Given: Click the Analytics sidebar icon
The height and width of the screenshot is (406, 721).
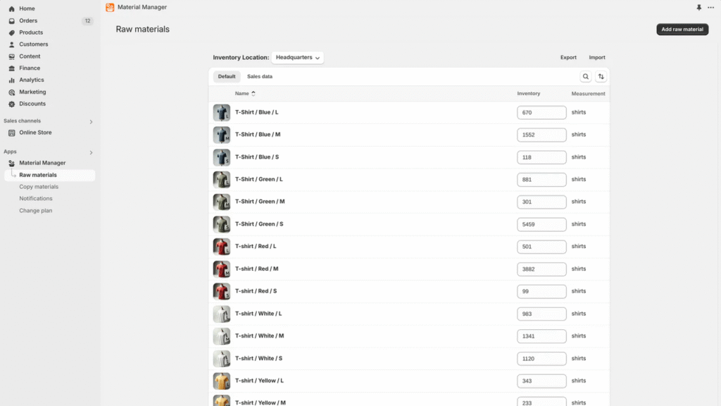Looking at the screenshot, I should (12, 80).
